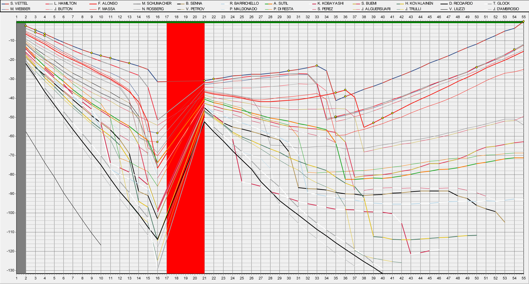Select L. Hamilton legend entry
Image resolution: width=529 pixels, height=284 pixels.
point(65,4)
